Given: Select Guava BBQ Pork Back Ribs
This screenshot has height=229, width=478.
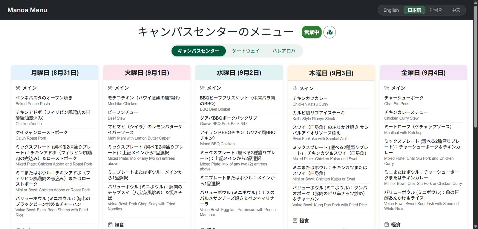Looking at the screenshot, I should [239, 121].
